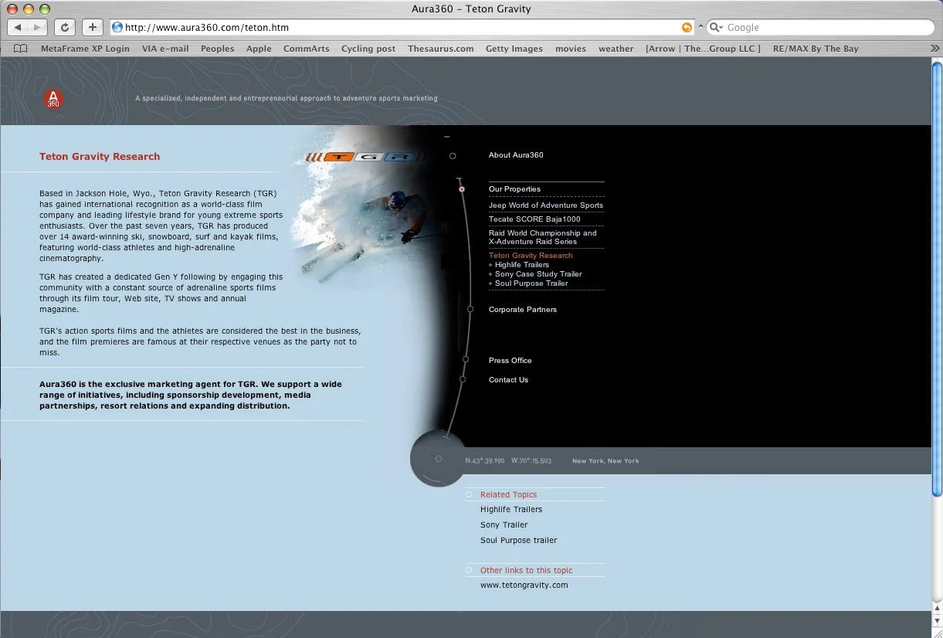Viewport: 943px width, 638px height.
Task: Open the Peoples bookmark
Action: [x=218, y=49]
